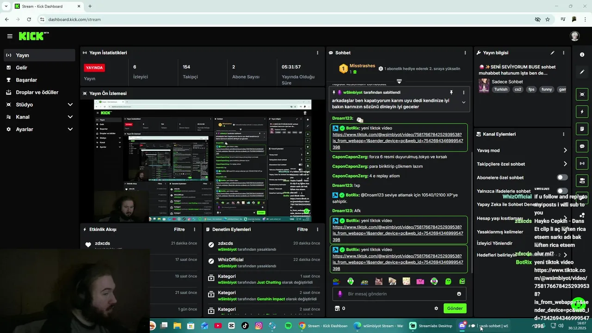This screenshot has height=333, width=592.
Task: Open first BotRix TikTok video link
Action: 398,141
